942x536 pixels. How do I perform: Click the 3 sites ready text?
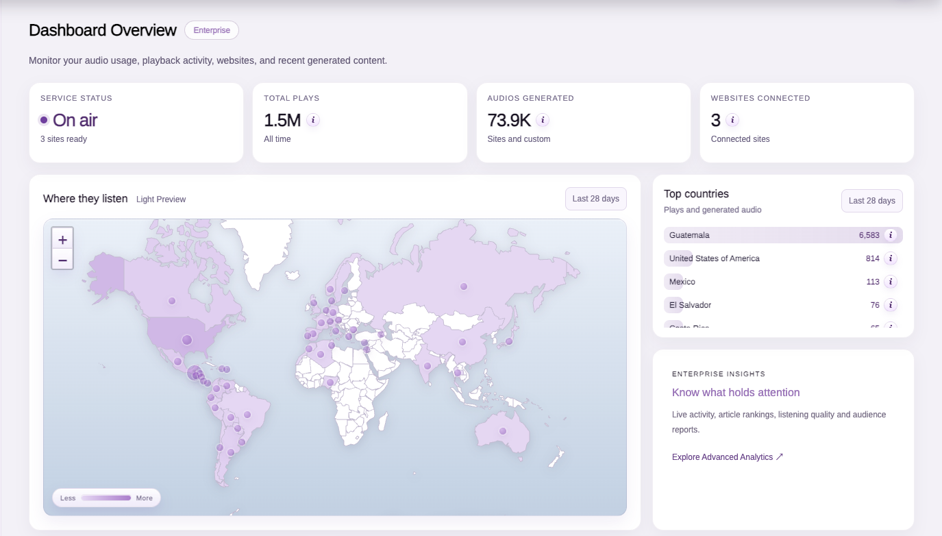(x=64, y=139)
